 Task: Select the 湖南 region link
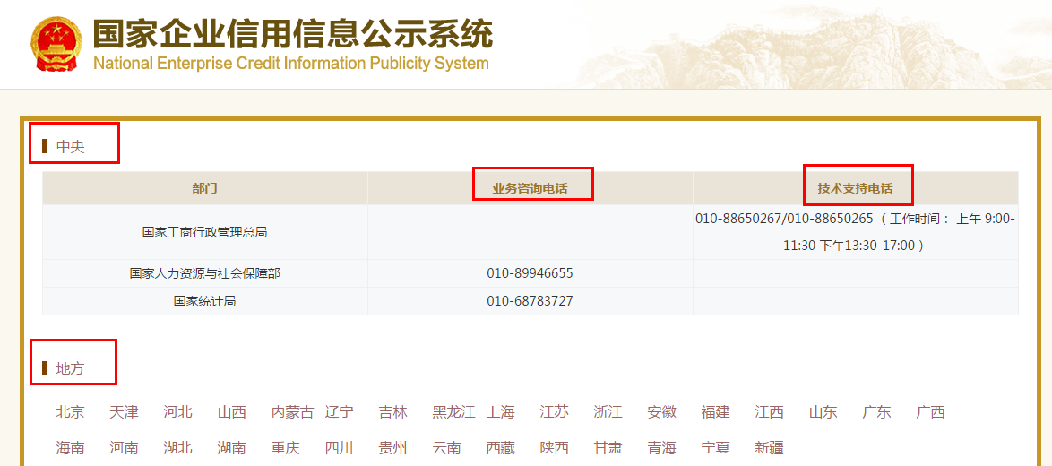point(231,447)
